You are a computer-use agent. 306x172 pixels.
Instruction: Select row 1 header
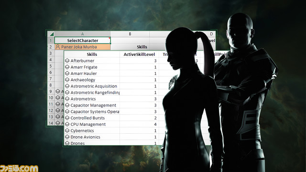coord(51,40)
